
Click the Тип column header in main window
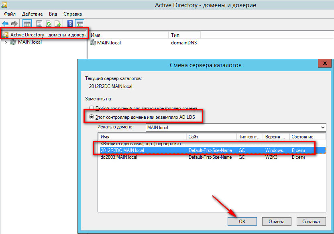click(185, 35)
